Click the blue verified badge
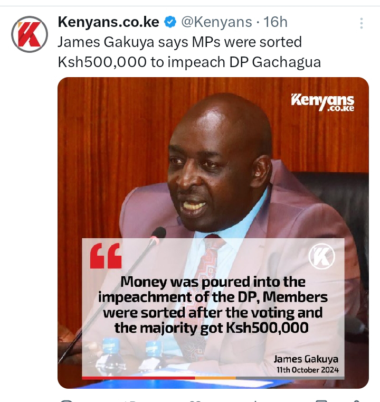This screenshot has width=380, height=402. [x=170, y=22]
